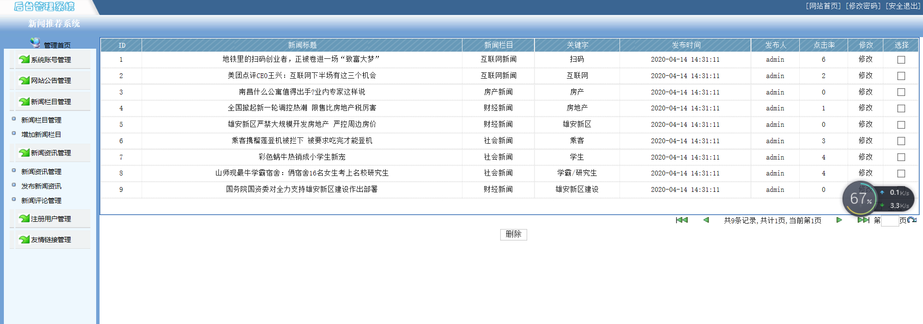Click green arrow icon beside 新闻资讯管理 header
Viewport: 923px width, 324px height.
click(x=24, y=152)
